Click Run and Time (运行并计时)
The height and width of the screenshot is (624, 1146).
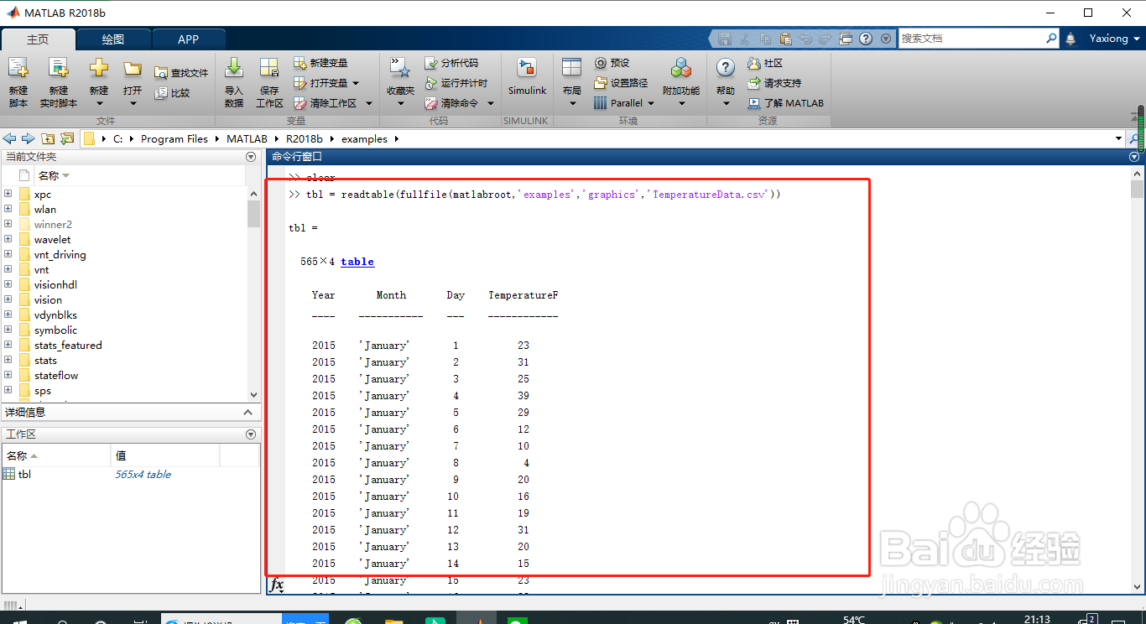[x=456, y=83]
